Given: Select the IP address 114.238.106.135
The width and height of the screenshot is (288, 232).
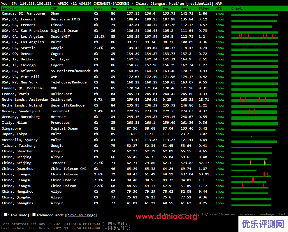Looking at the screenshot, I should click(36, 4).
